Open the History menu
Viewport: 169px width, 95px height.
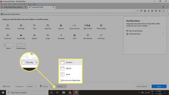(15, 4)
